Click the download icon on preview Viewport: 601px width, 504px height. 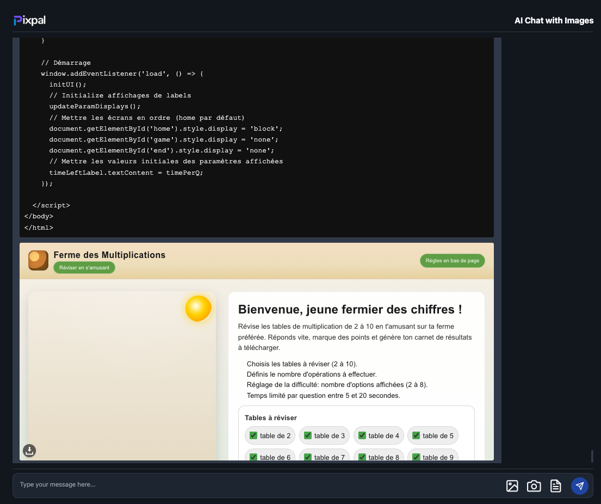tap(29, 450)
